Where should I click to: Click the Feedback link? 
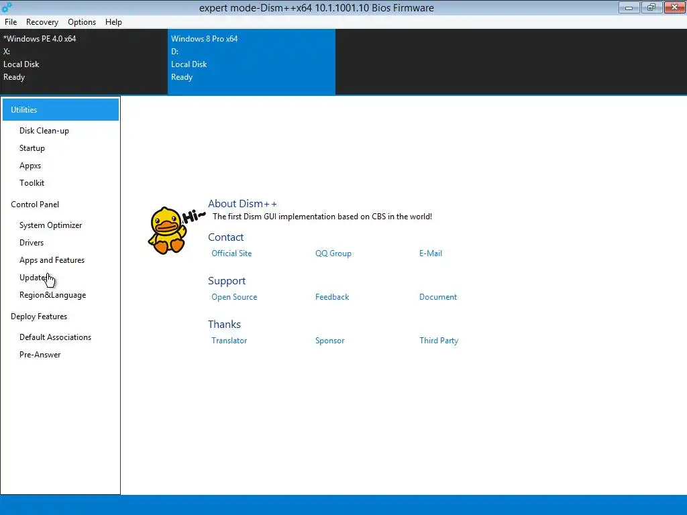[332, 297]
